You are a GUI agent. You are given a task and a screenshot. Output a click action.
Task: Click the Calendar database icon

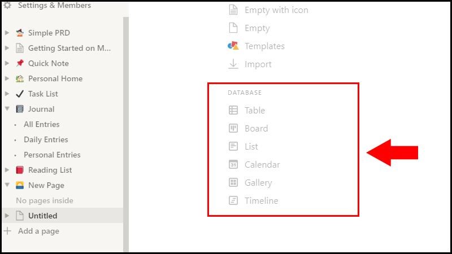coord(233,165)
